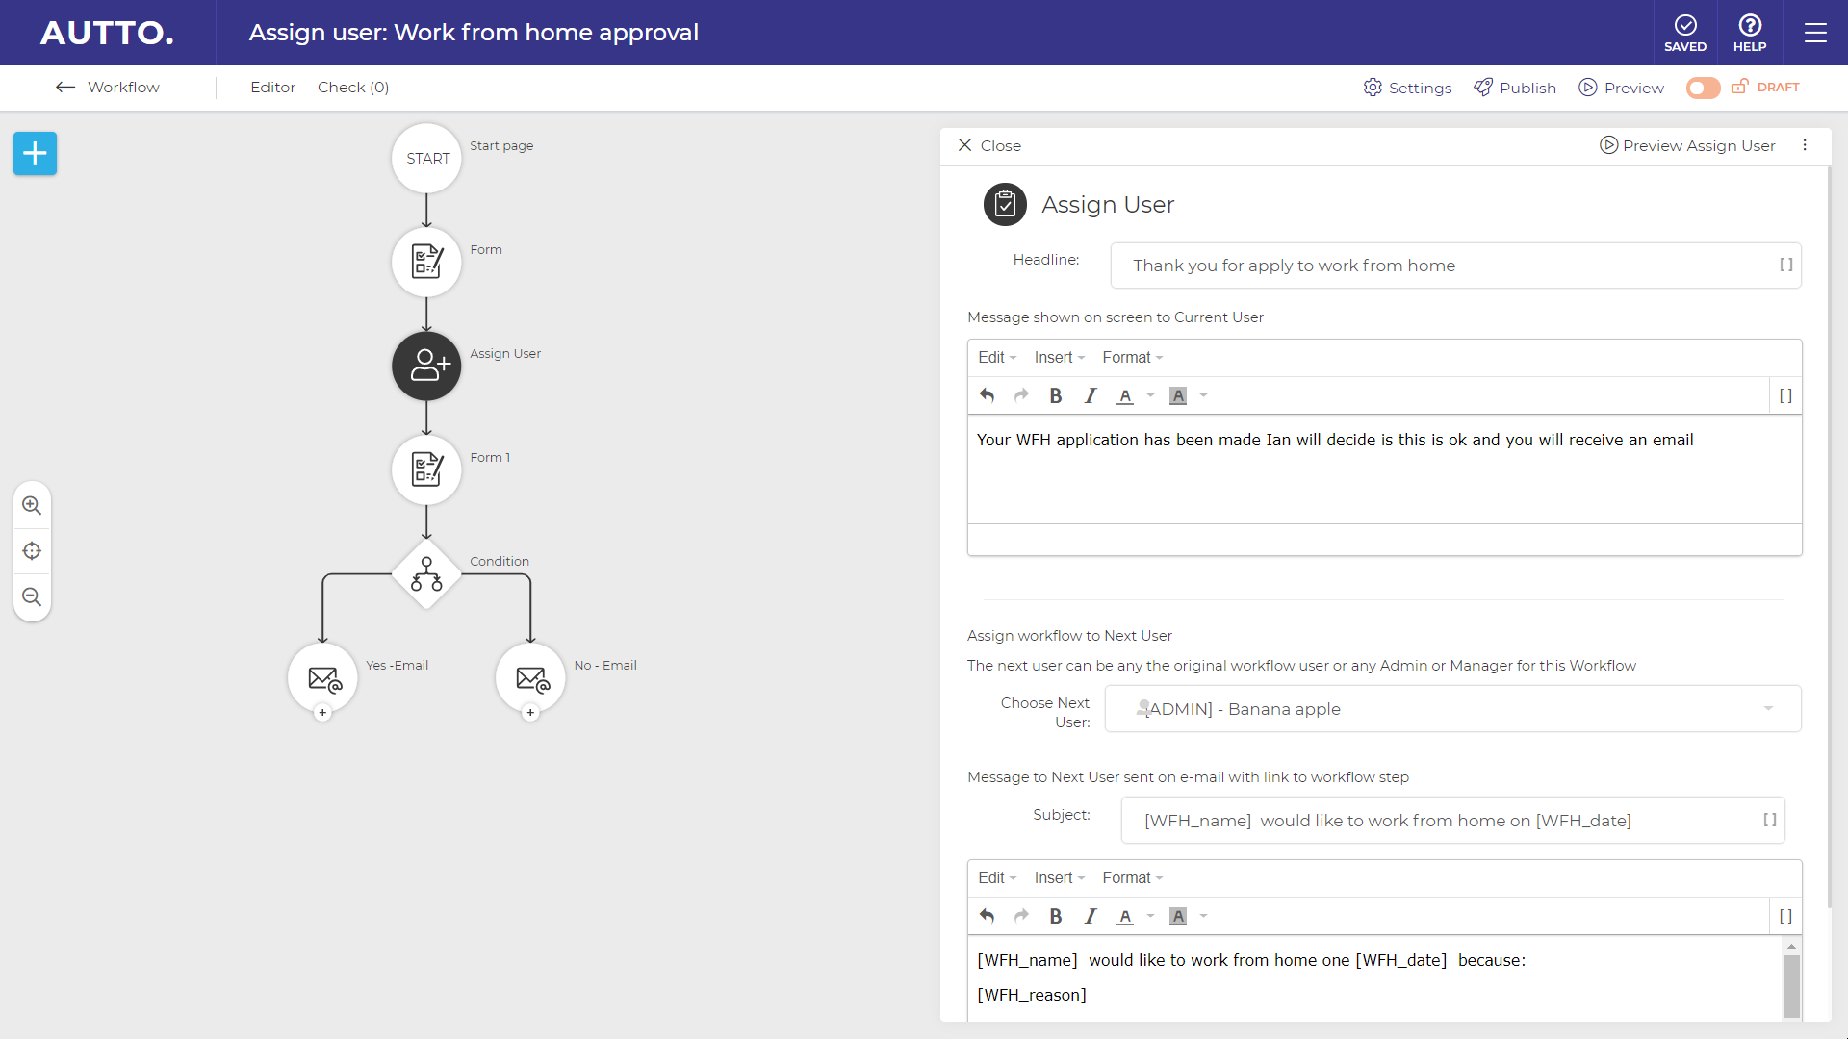
Task: Expand background color options in first editor
Action: pos(1203,395)
